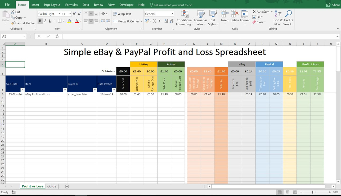
Task: Switch to the Data tab
Action: point(86,5)
